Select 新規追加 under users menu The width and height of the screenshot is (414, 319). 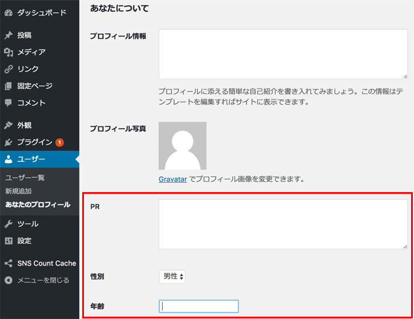[18, 191]
